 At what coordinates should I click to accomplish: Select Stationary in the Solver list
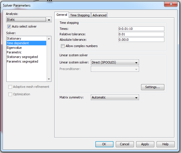pyautogui.click(x=26, y=38)
